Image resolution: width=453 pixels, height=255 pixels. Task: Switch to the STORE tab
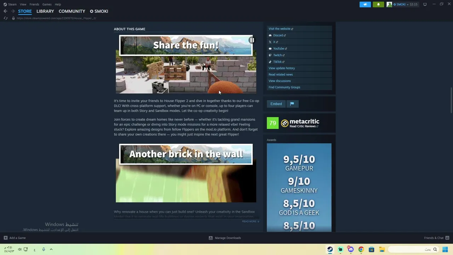coord(25,11)
